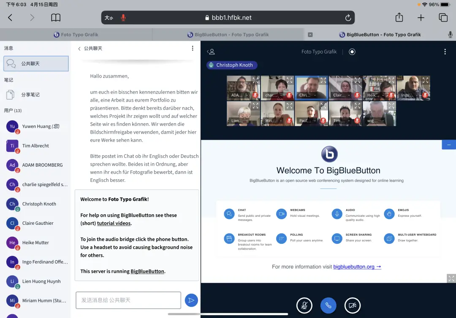
Task: Hide the presentation with the blue minimize button
Action: (449, 145)
